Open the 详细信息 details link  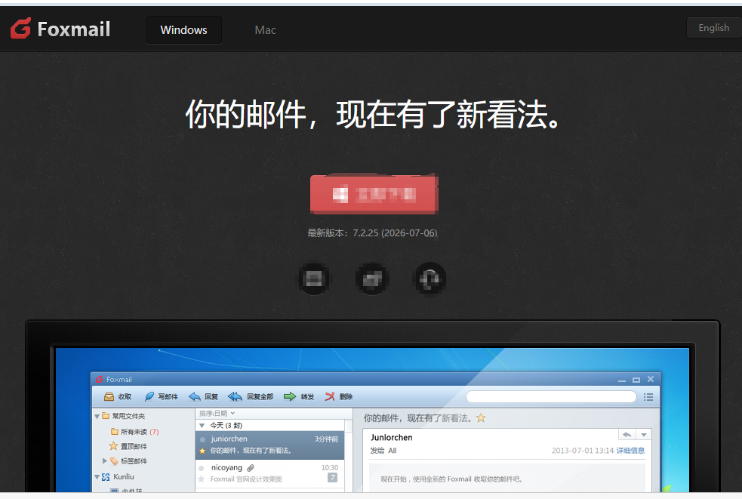coord(630,451)
